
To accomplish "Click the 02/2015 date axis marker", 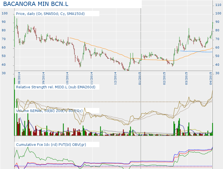I will click(x=164, y=78).
